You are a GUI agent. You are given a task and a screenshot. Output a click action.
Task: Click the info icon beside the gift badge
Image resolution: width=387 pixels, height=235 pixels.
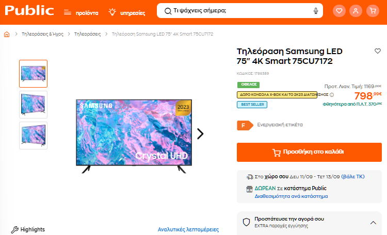(x=332, y=95)
